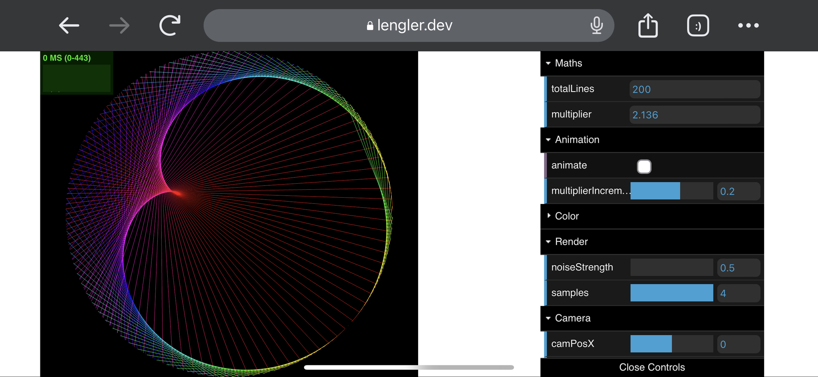Collapse the Animation section

tap(577, 140)
